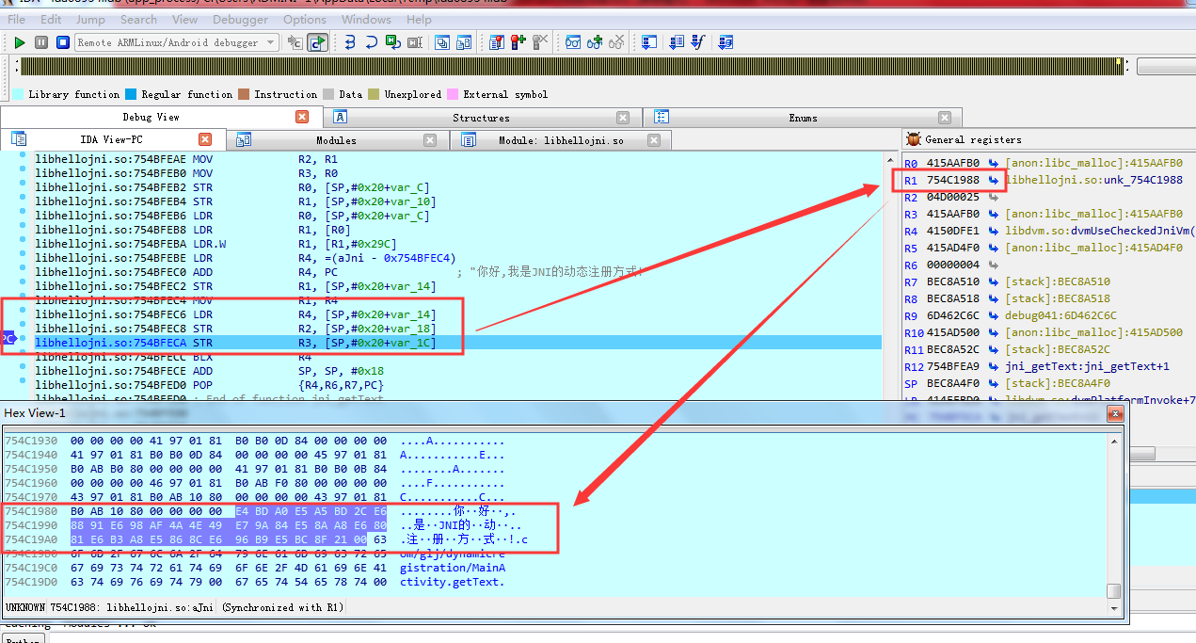Start the debugged process with the green play icon
This screenshot has height=643, width=1196.
20,42
